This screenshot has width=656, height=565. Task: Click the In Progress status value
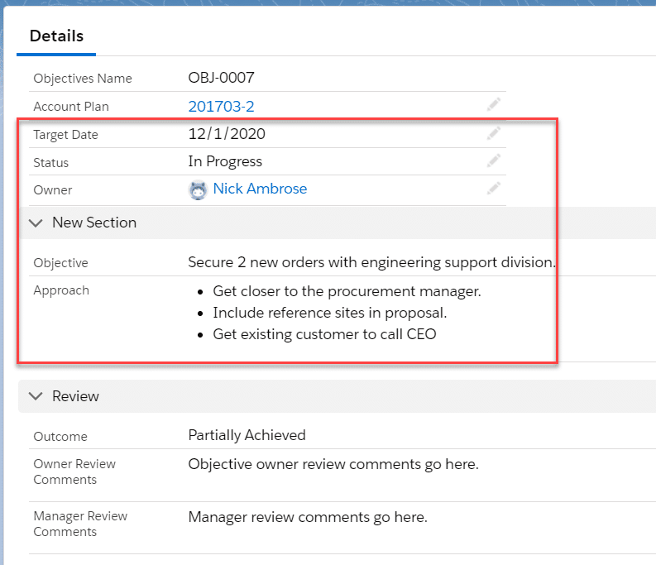tap(225, 161)
